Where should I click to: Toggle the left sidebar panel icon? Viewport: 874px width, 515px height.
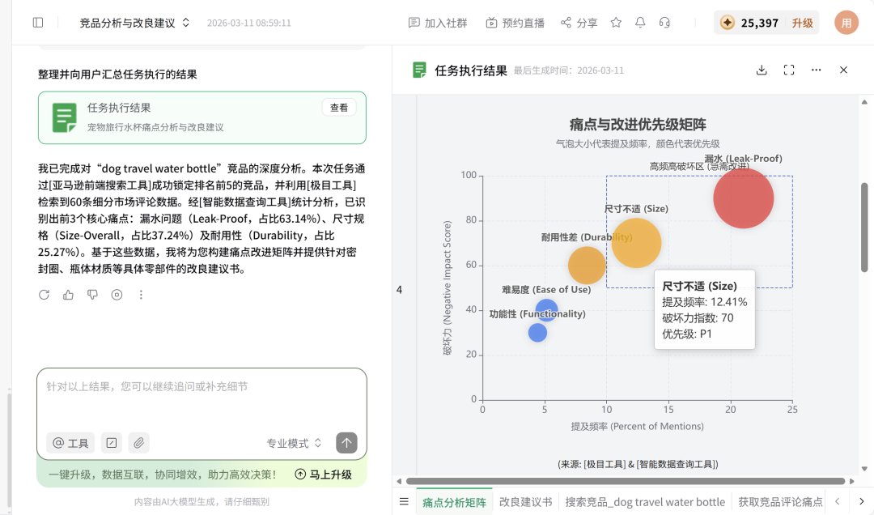[x=38, y=23]
